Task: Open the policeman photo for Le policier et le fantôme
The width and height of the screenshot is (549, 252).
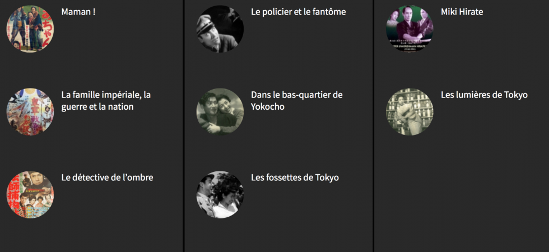Action: [x=220, y=29]
